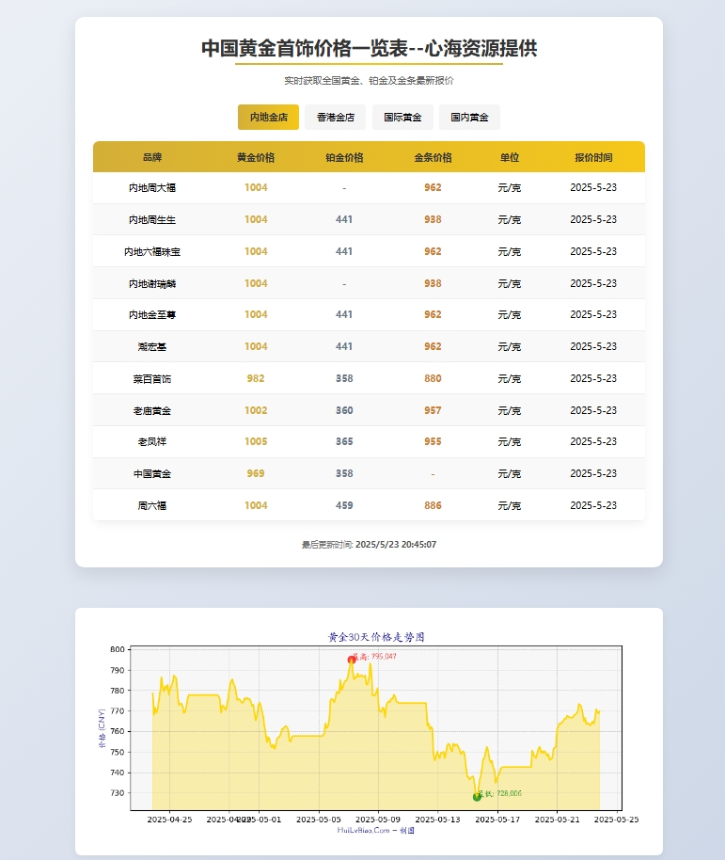Switch to the 香港金店 tab
The height and width of the screenshot is (860, 725).
pyautogui.click(x=336, y=118)
